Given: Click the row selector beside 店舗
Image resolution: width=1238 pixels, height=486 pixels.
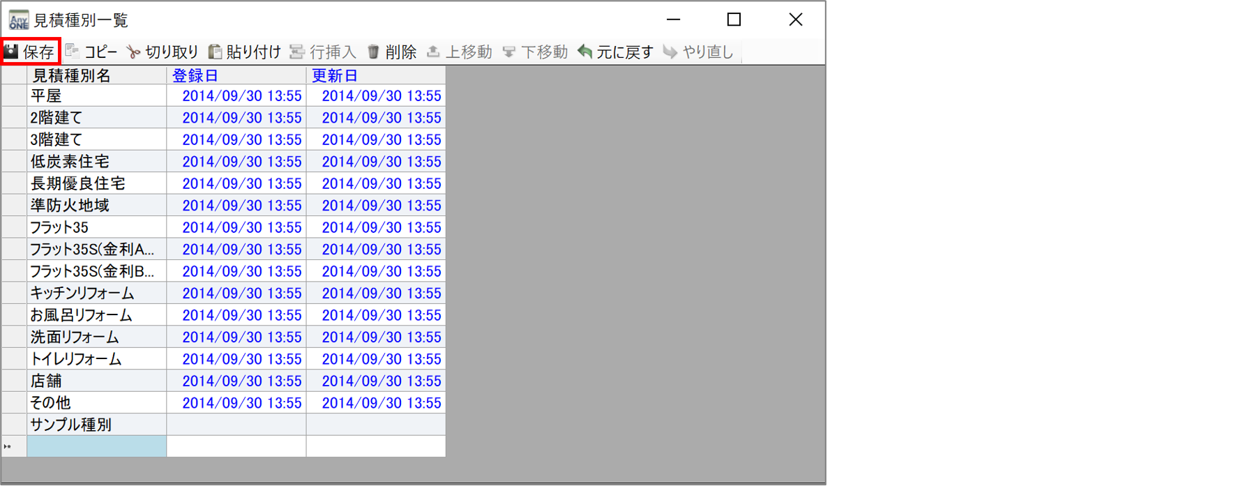Looking at the screenshot, I should tap(14, 381).
